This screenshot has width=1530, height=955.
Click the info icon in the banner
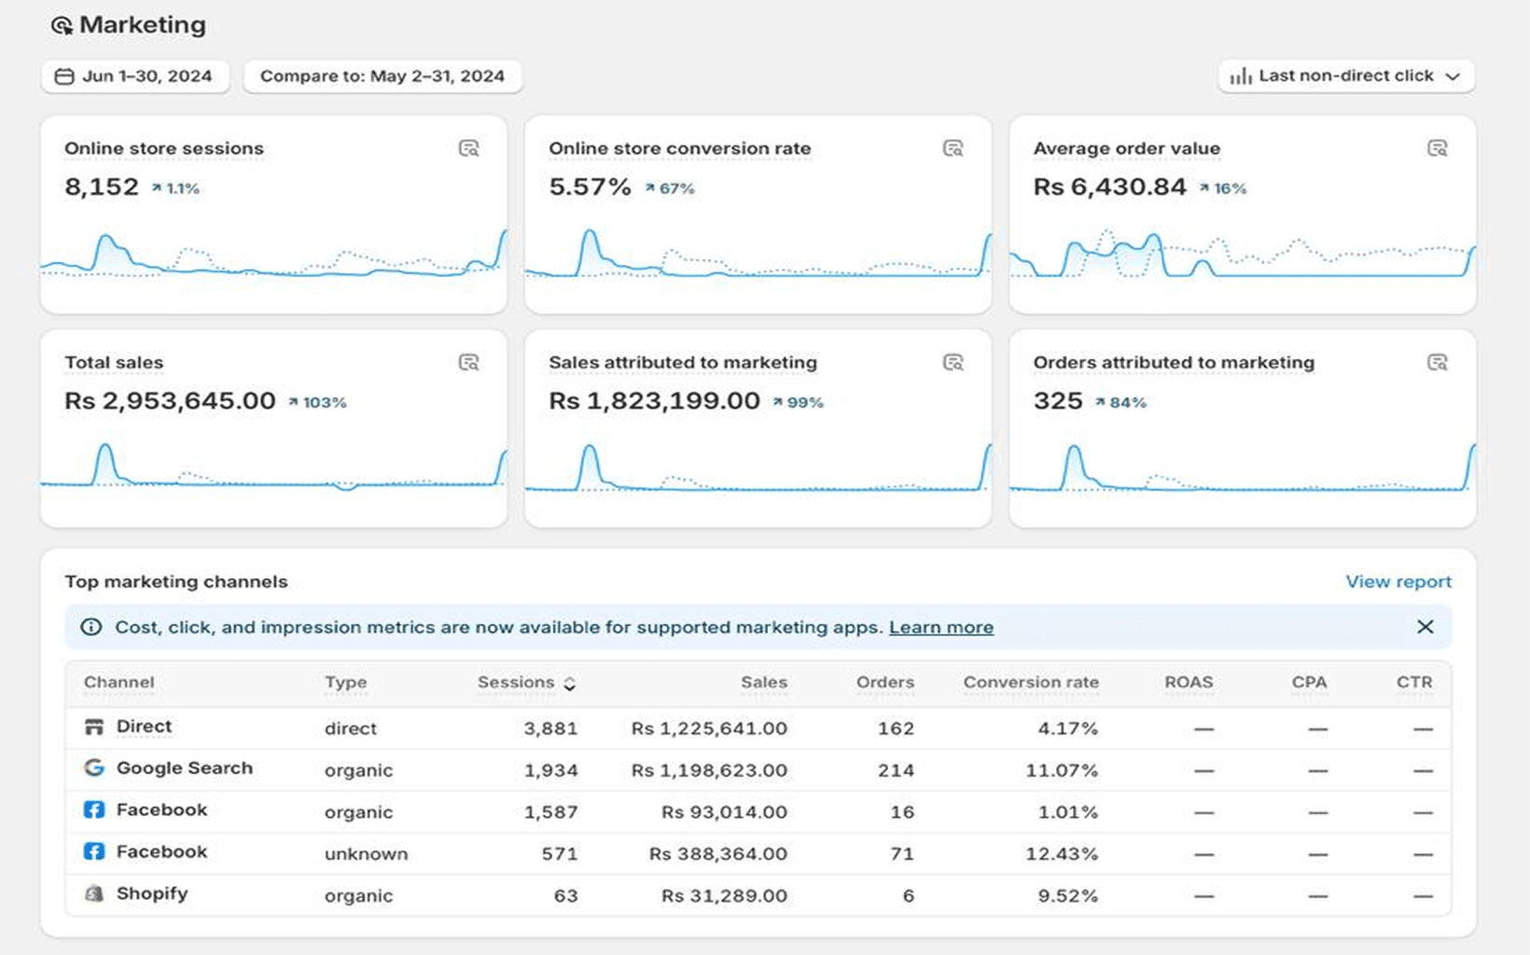point(91,628)
